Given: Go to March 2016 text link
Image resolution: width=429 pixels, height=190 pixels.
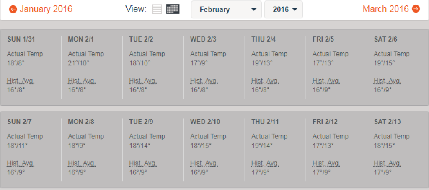Looking at the screenshot, I should click(385, 9).
